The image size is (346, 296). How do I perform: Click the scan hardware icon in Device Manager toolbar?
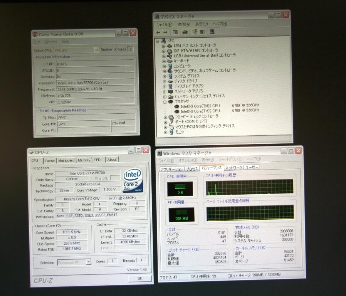pos(212,32)
